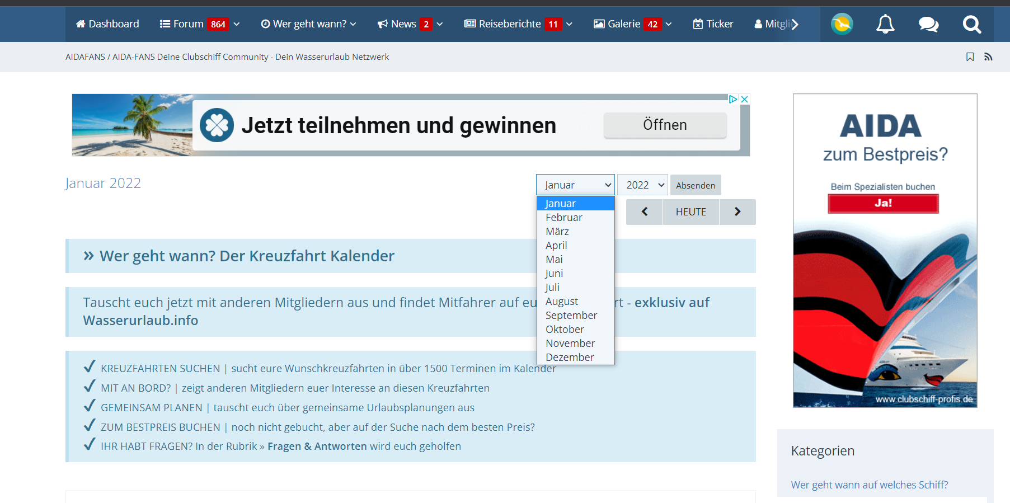Jump to today with HEUTE button
This screenshot has height=503, width=1010.
click(690, 212)
